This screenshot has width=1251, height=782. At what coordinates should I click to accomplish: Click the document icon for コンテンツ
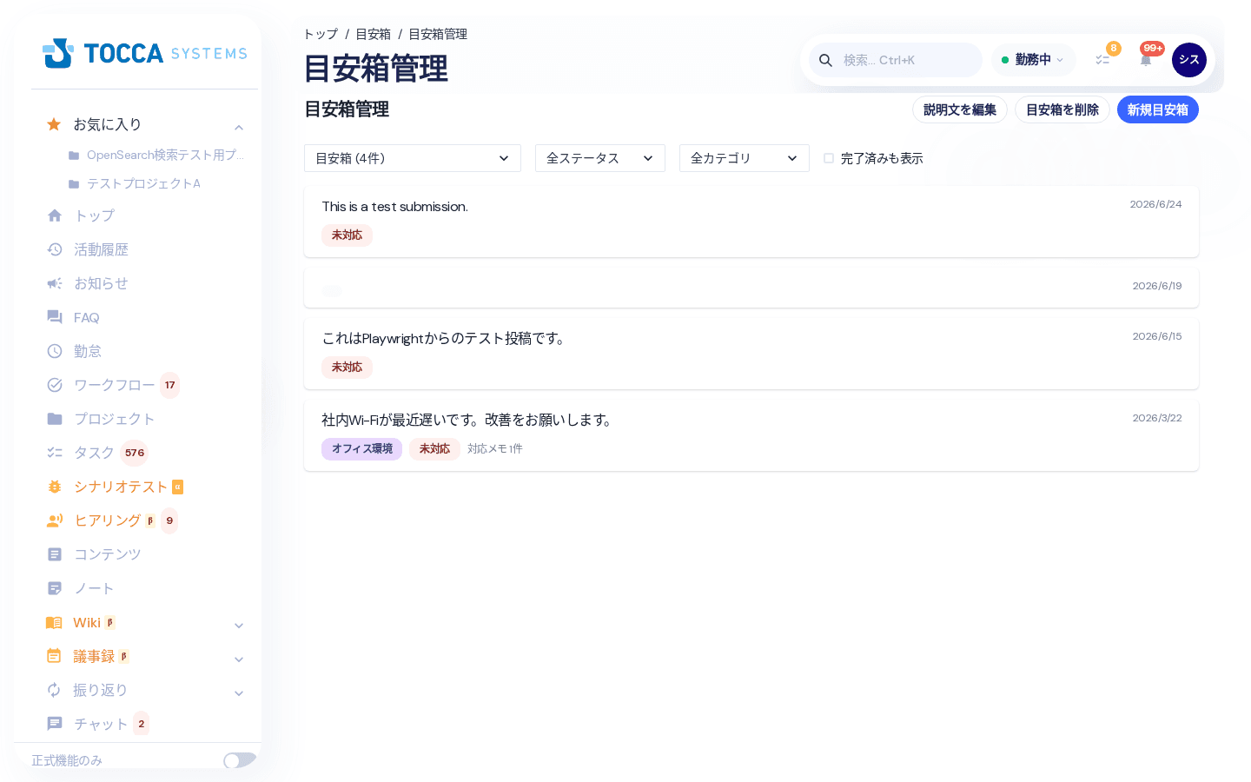[x=55, y=554]
